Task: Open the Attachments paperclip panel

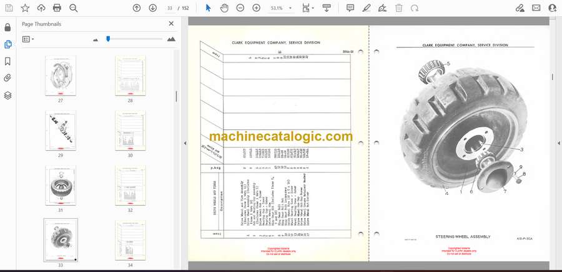Action: click(x=7, y=78)
